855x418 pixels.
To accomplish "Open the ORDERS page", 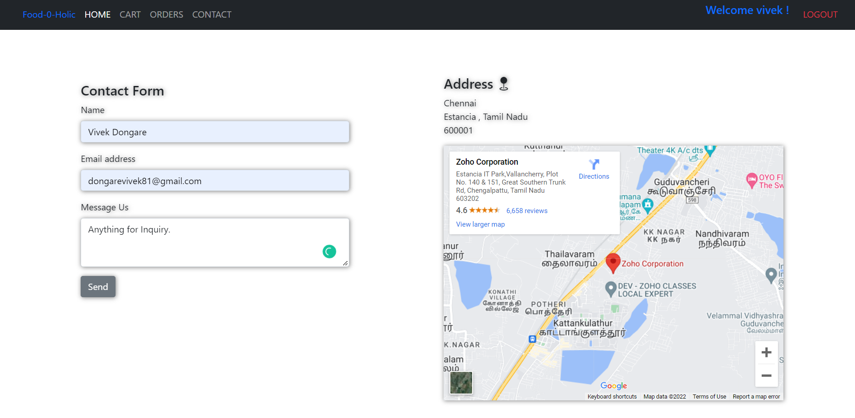I will [166, 14].
